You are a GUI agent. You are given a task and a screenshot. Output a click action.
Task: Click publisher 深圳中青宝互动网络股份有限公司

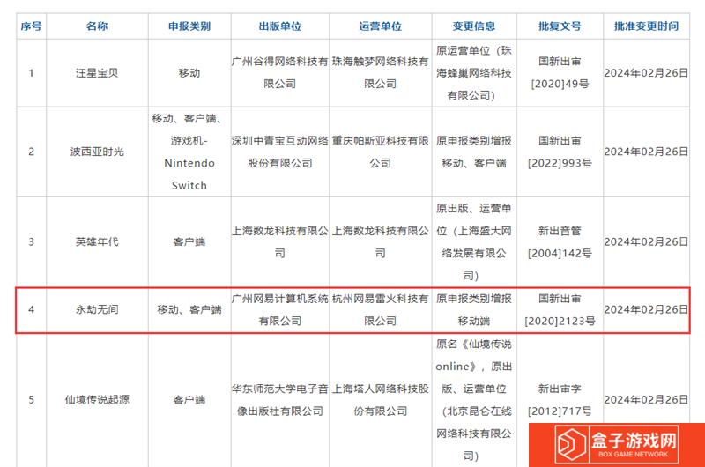[280, 152]
